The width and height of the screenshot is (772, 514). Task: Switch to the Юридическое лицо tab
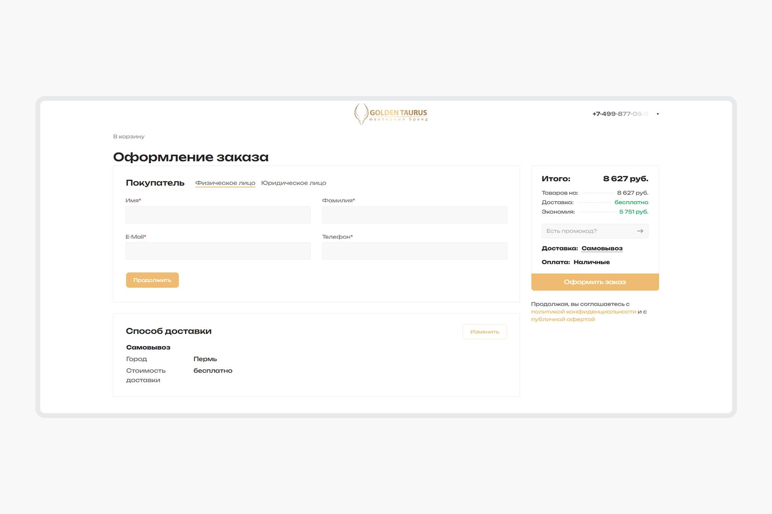click(x=294, y=183)
